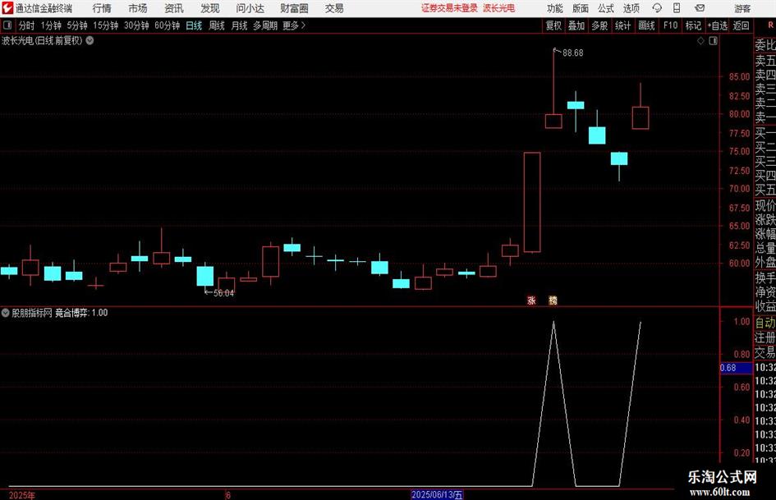Open the 版面 menu
776x500 pixels.
[x=581, y=8]
